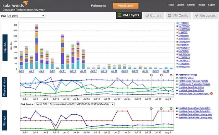219x135 pixels.
Task: Open the Disk Device dropdown (Local DELL Disk)
Action: pyautogui.click(x=75, y=104)
